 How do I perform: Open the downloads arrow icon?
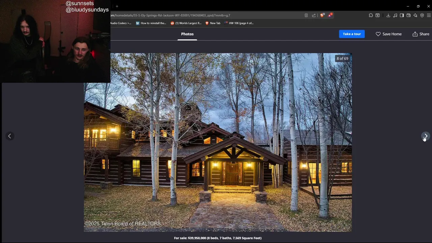click(x=388, y=15)
